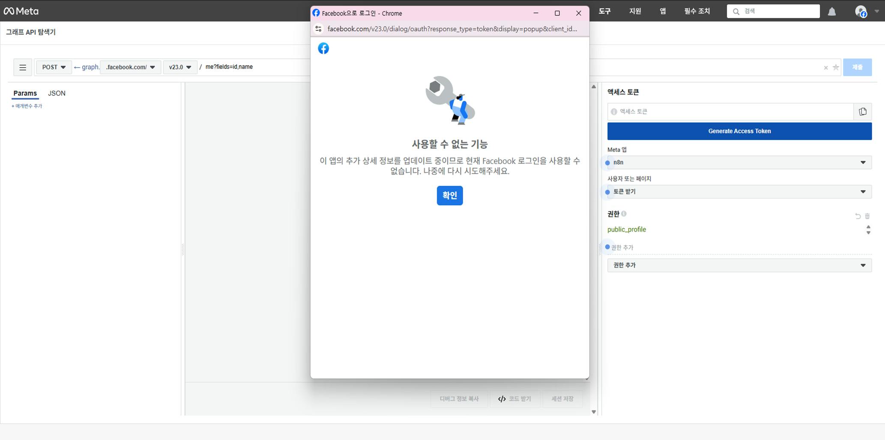Maximize the Facebook login popup window

point(557,13)
